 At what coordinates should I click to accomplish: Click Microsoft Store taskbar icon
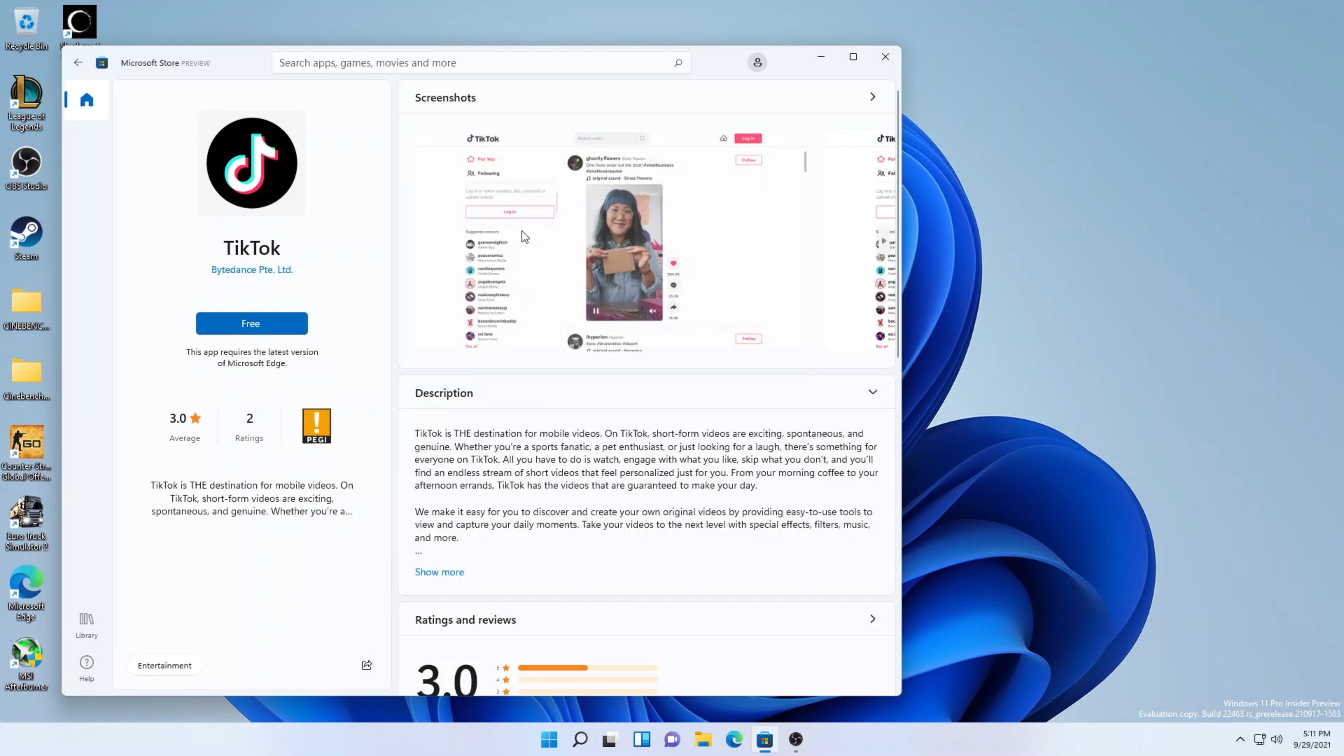(764, 739)
